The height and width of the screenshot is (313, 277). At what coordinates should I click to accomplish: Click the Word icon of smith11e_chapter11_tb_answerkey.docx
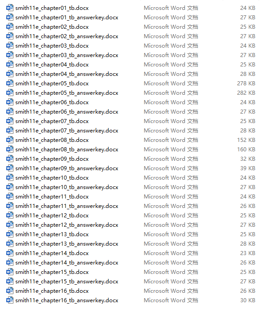click(10, 206)
